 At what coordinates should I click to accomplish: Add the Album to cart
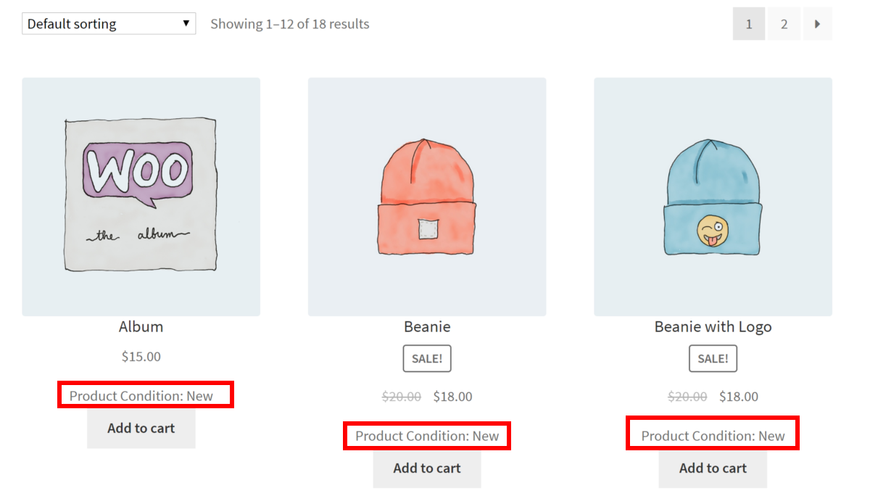point(141,428)
